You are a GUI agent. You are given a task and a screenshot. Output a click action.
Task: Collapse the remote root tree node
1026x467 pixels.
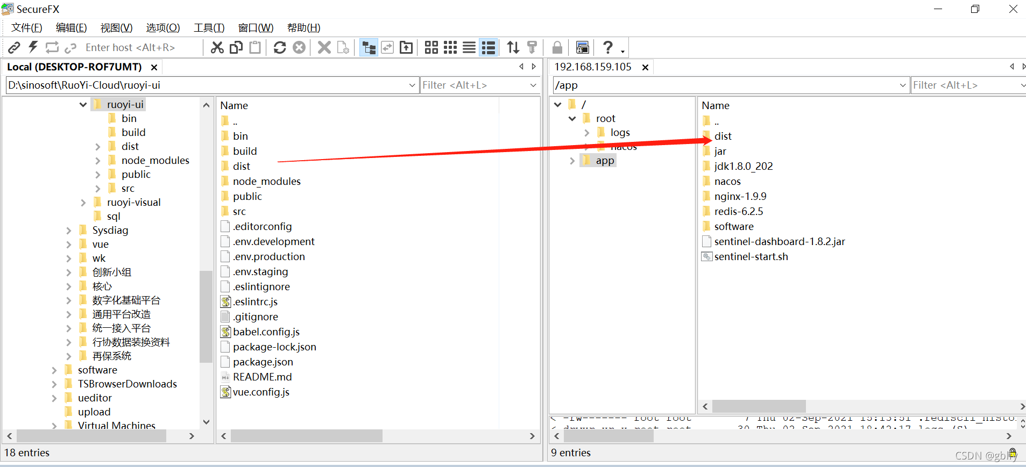pos(572,118)
